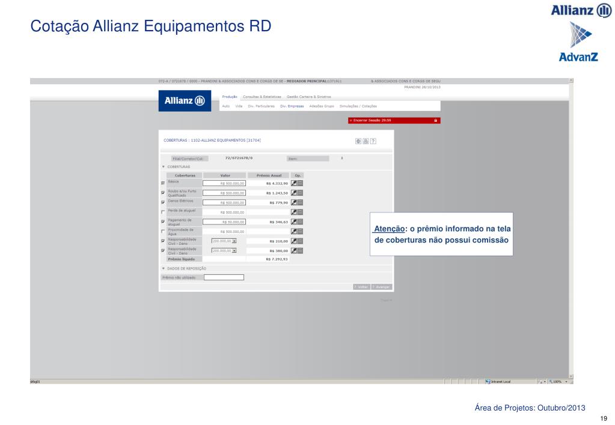Screen dimensions: 615x425
Task: Click the Pagamento de aluguel value field
Action: [x=224, y=222]
